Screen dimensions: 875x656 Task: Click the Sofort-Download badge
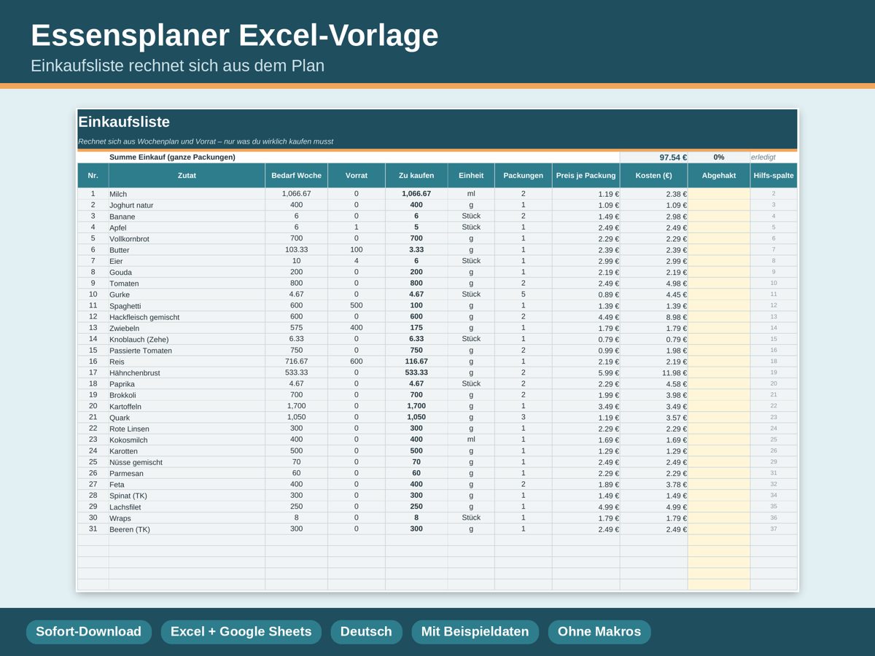pyautogui.click(x=89, y=632)
